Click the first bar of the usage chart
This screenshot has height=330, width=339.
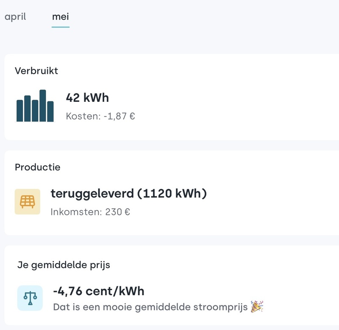pyautogui.click(x=20, y=111)
